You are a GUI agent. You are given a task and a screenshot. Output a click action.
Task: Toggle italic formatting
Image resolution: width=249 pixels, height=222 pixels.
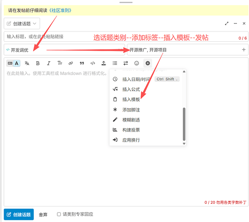pos(49,63)
